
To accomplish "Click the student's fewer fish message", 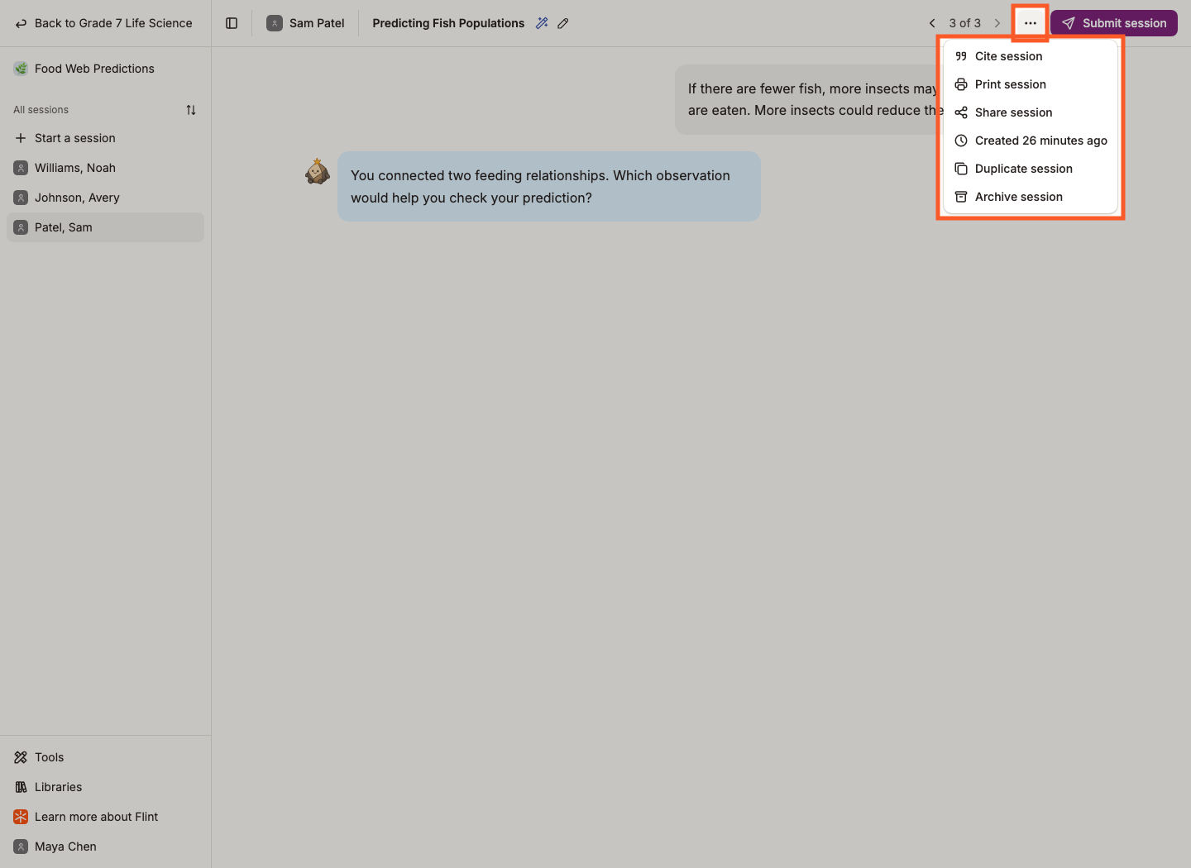I will tap(809, 99).
